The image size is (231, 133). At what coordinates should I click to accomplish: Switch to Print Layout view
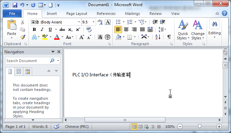(x=134, y=127)
